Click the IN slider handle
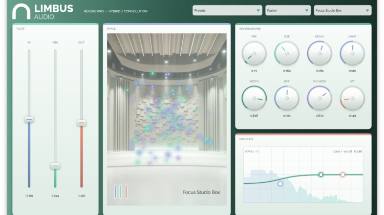The height and width of the screenshot is (215, 384). [29, 119]
